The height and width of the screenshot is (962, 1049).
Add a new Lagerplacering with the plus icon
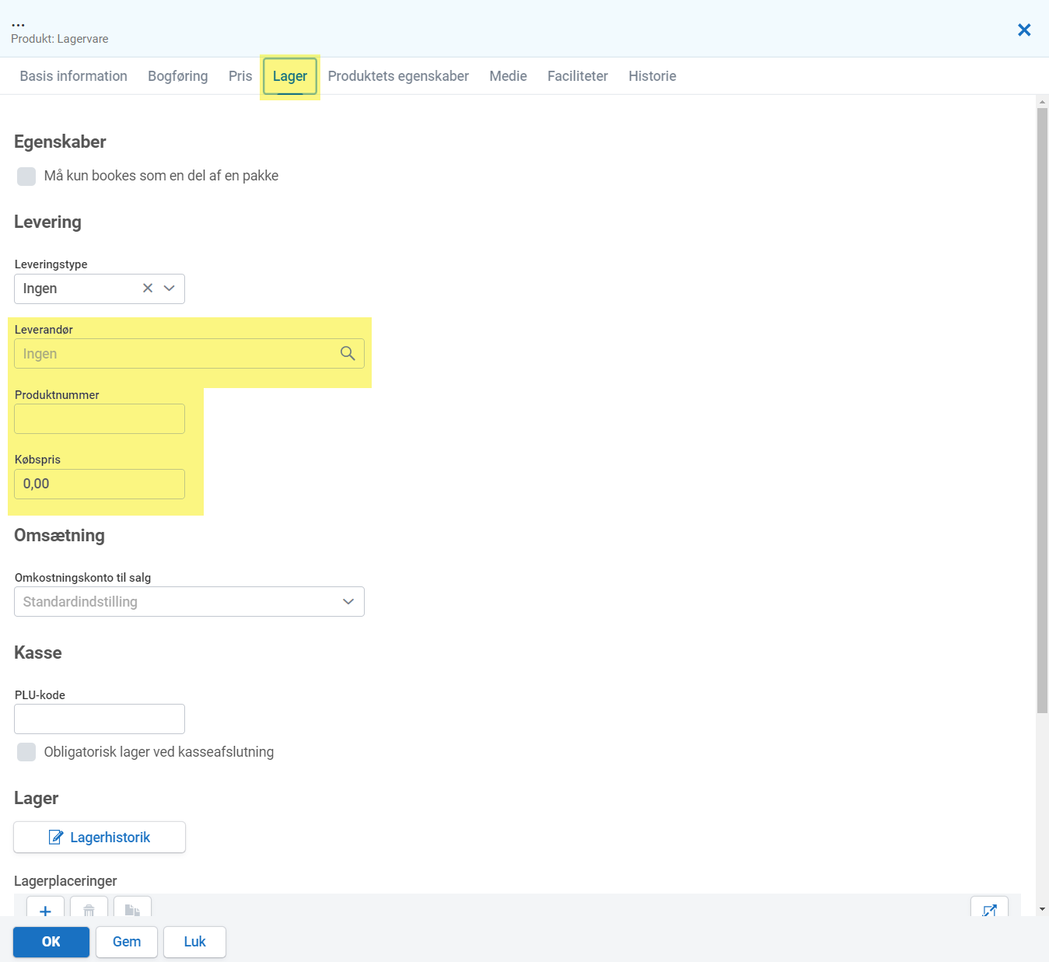tap(46, 908)
